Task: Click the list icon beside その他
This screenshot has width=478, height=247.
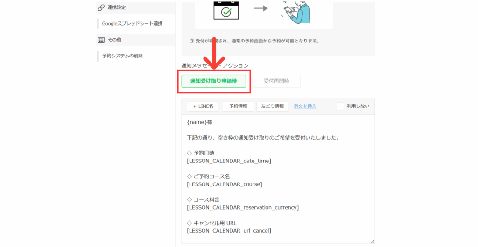Action: coord(101,40)
